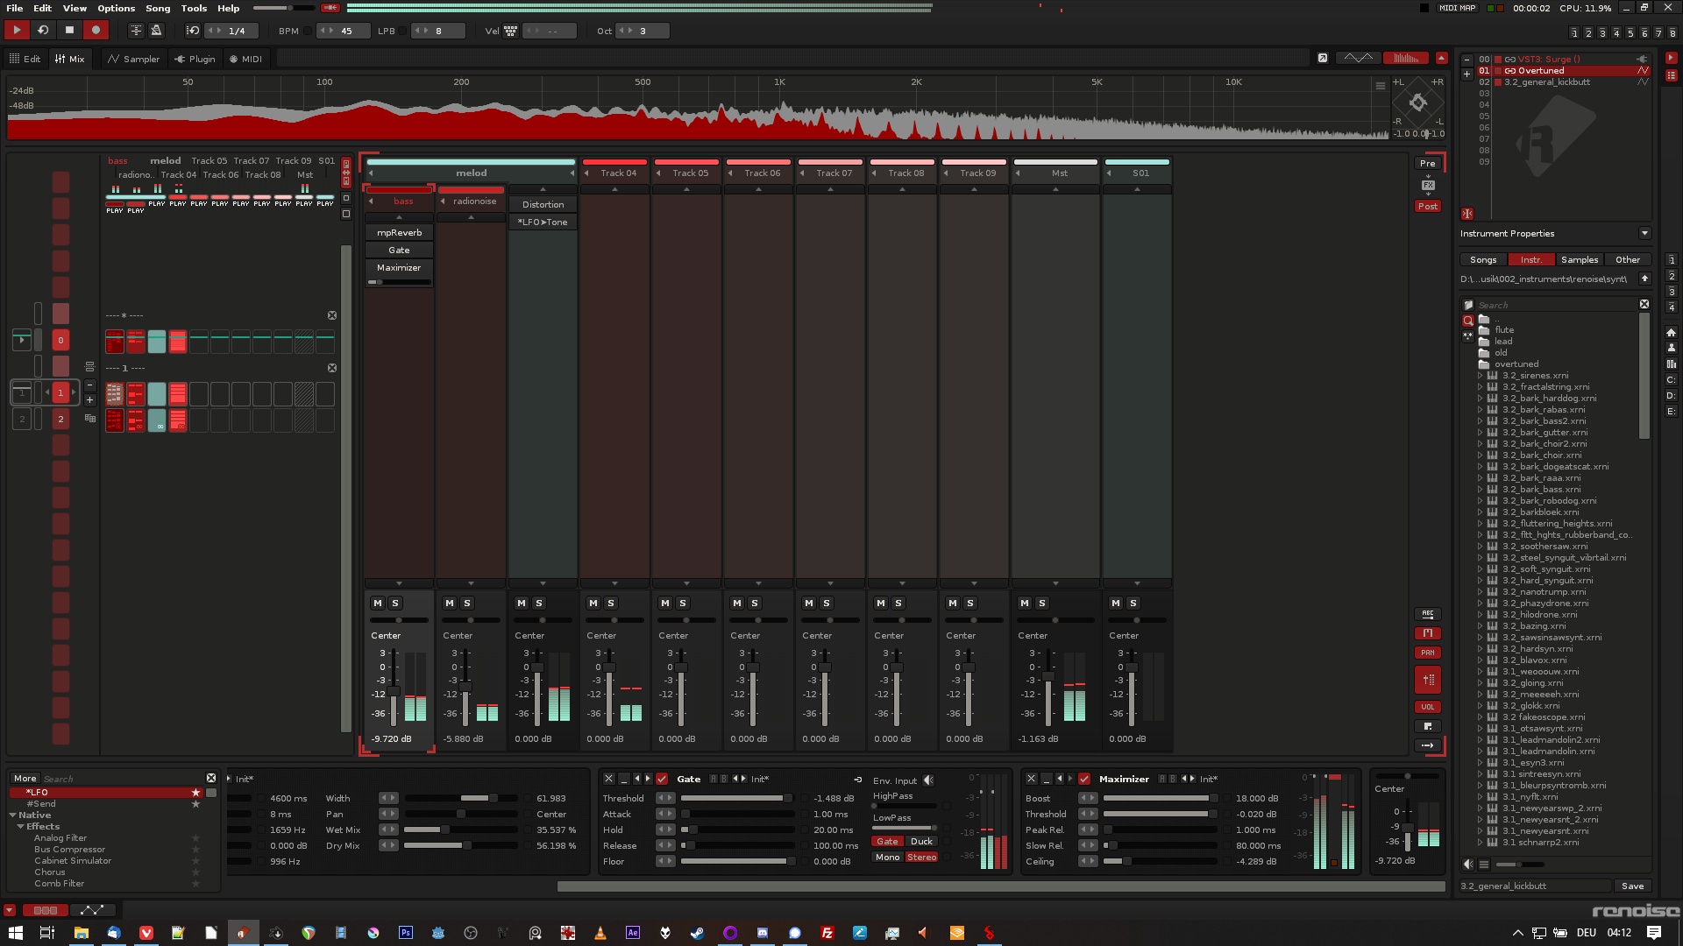This screenshot has height=946, width=1683.
Task: Expand 3.2_bark_harddog.xrni entry
Action: tap(1481, 398)
